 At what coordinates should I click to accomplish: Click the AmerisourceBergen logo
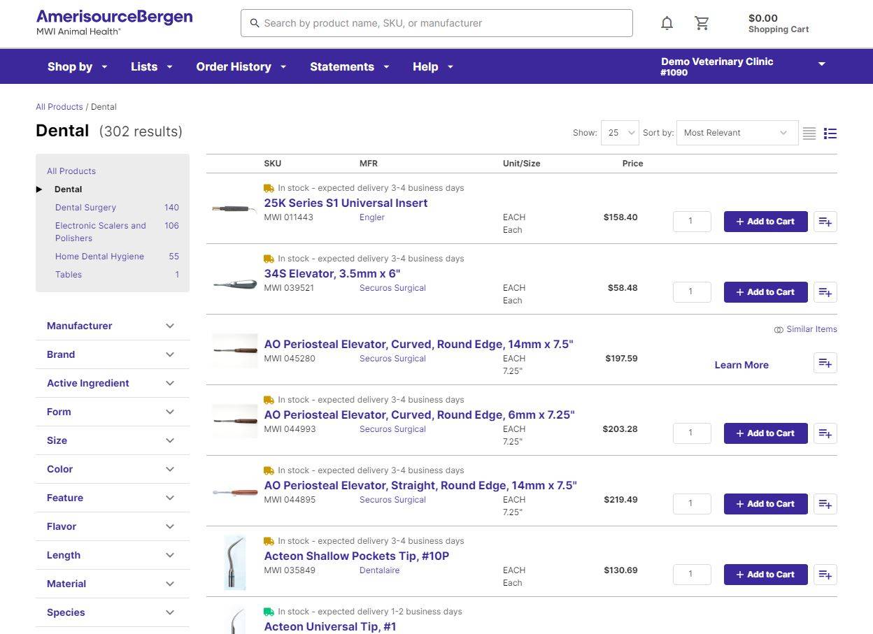114,22
